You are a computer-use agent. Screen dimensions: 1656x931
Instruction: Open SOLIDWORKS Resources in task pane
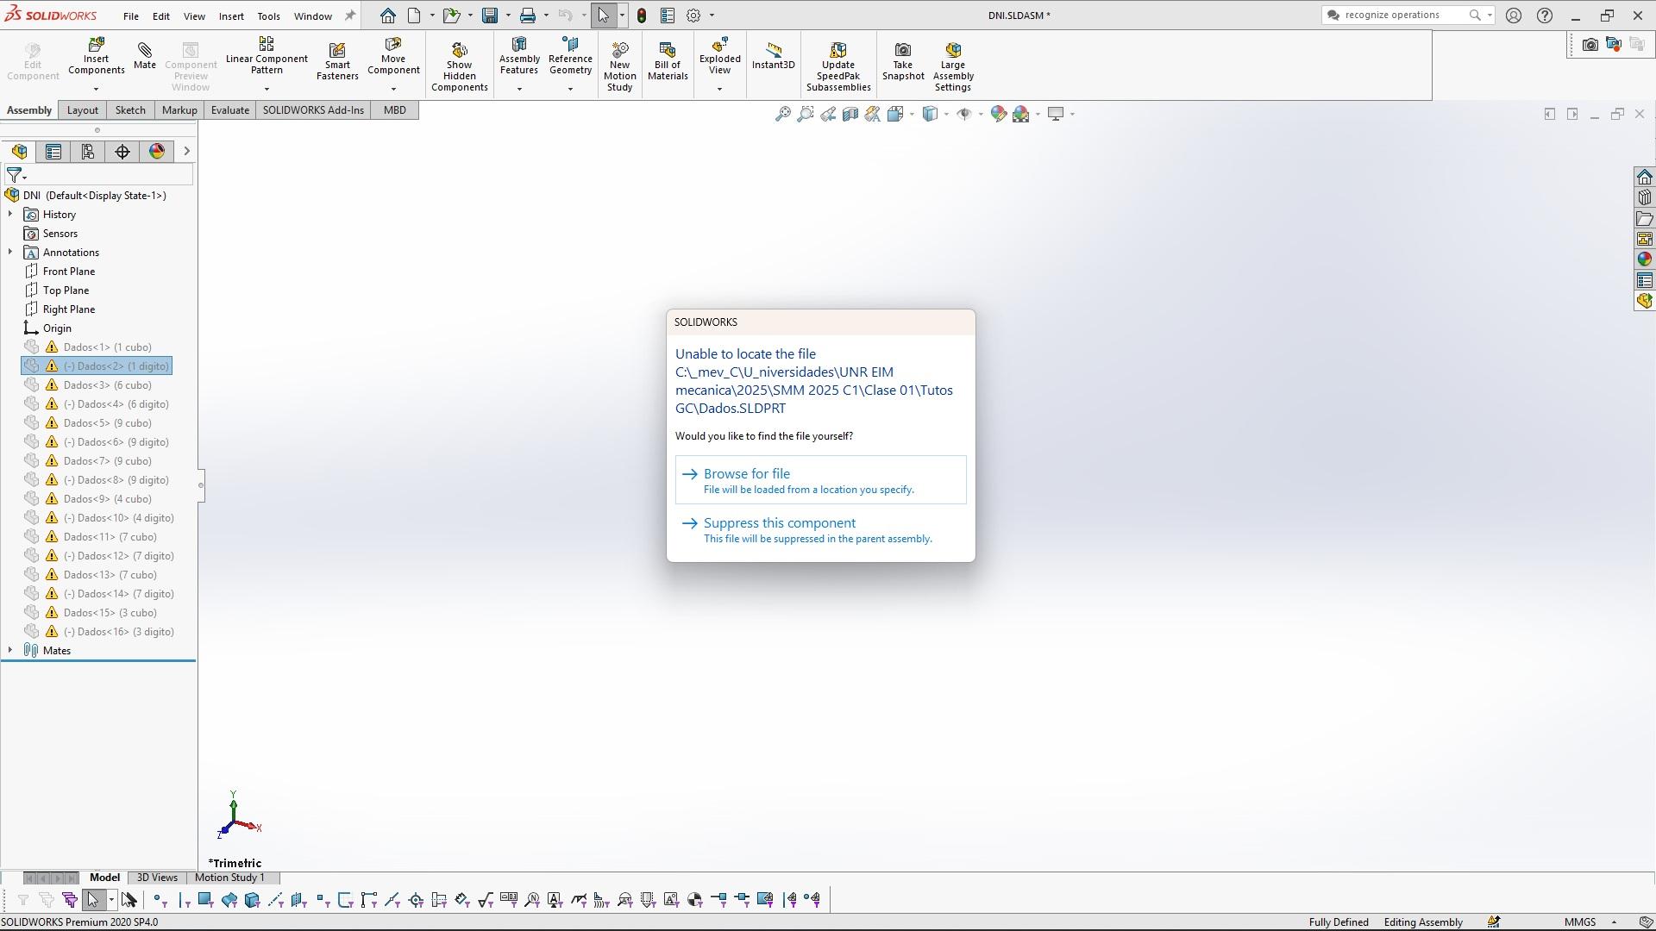point(1645,177)
